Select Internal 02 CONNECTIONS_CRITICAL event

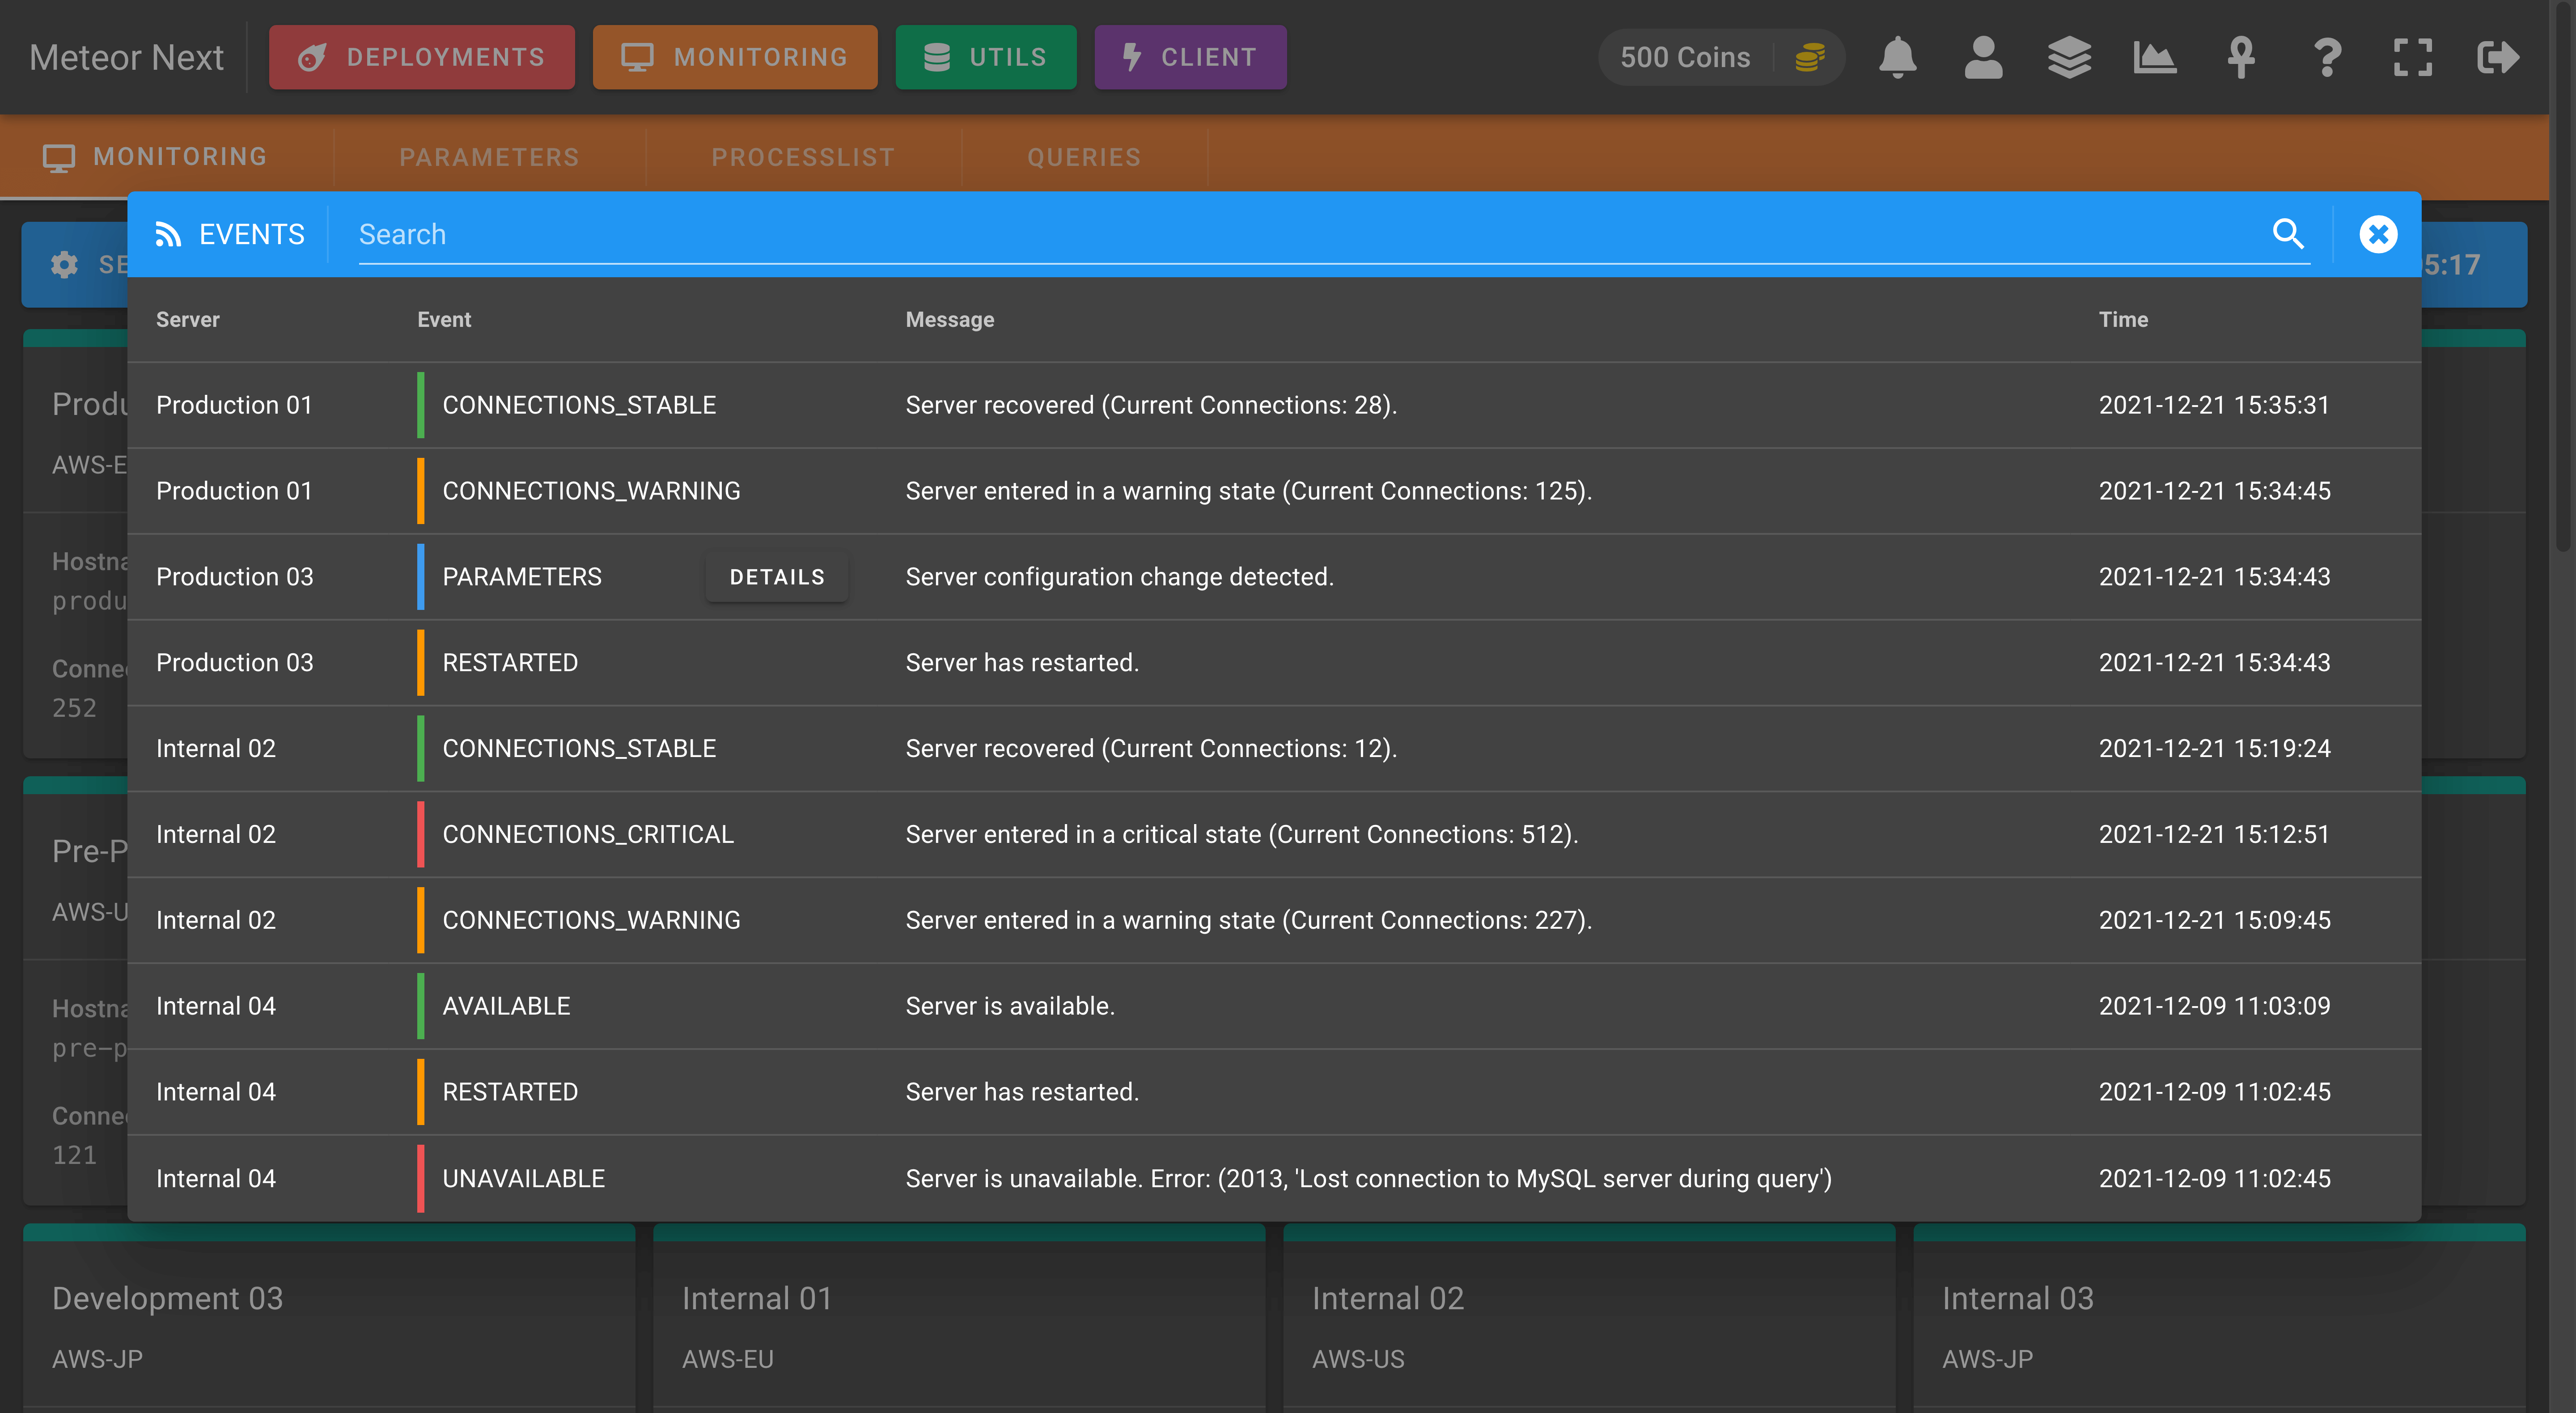[1274, 834]
